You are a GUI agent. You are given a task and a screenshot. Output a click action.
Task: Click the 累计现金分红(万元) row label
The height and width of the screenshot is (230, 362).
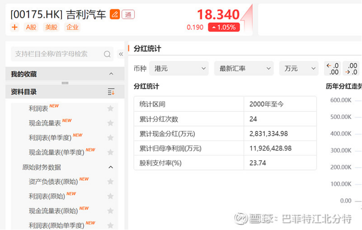click(167, 134)
